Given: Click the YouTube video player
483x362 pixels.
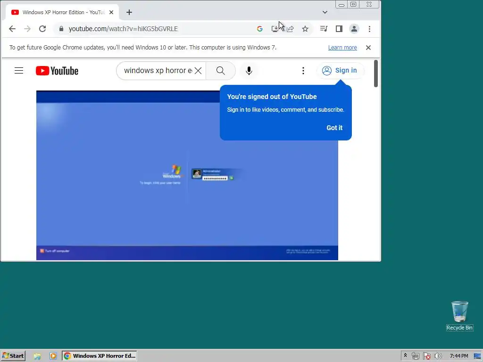Looking at the screenshot, I should [187, 175].
